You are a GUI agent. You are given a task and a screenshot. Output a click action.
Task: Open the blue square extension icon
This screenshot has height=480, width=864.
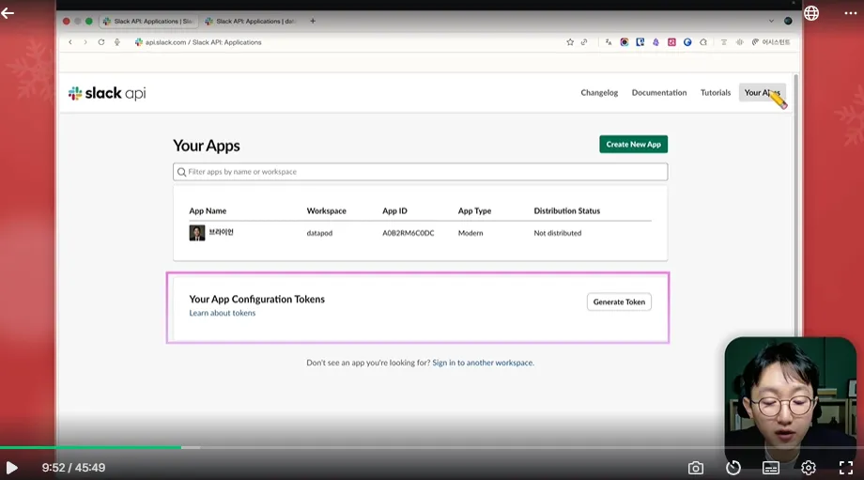(640, 42)
